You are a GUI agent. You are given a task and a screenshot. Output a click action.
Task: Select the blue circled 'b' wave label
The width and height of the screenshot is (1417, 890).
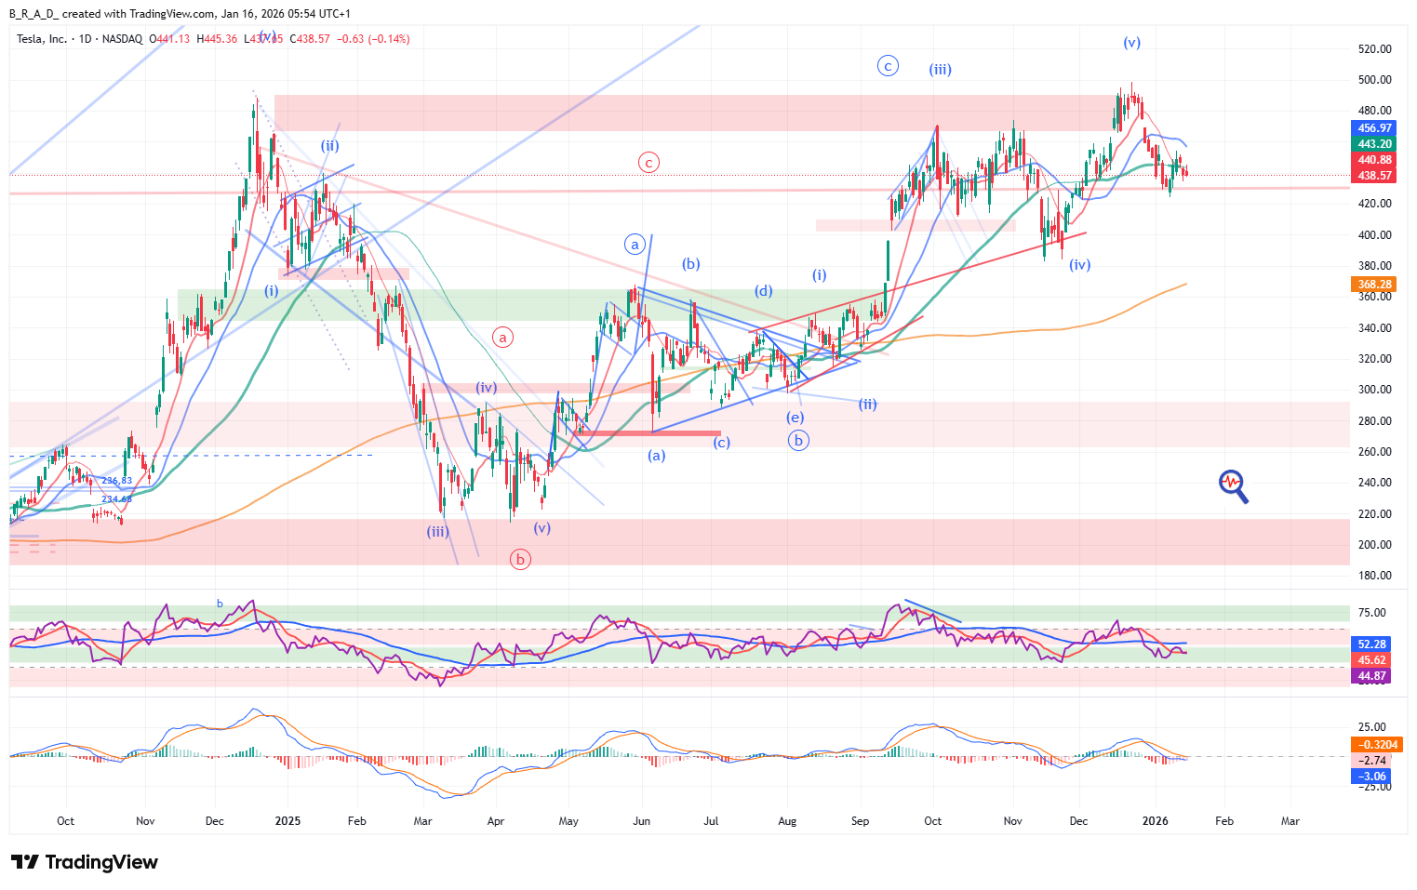click(x=798, y=441)
